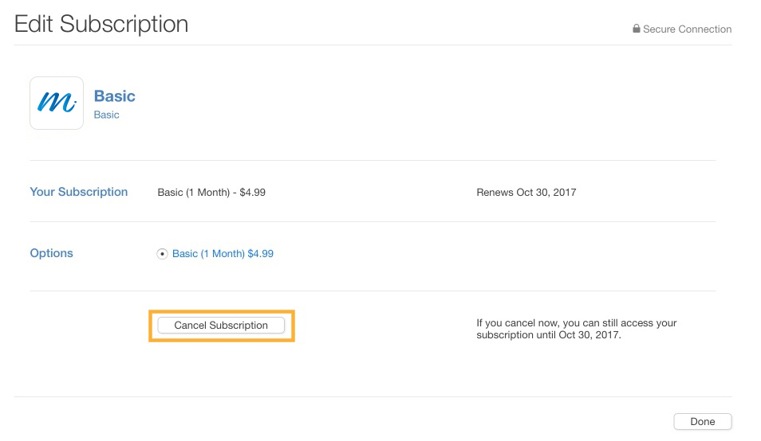Click the blue cursive m app icon

tap(57, 103)
